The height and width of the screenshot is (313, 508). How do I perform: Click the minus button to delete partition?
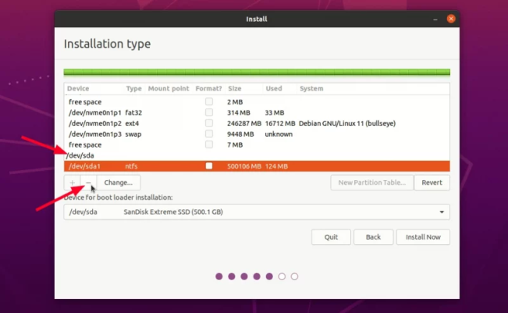point(88,183)
